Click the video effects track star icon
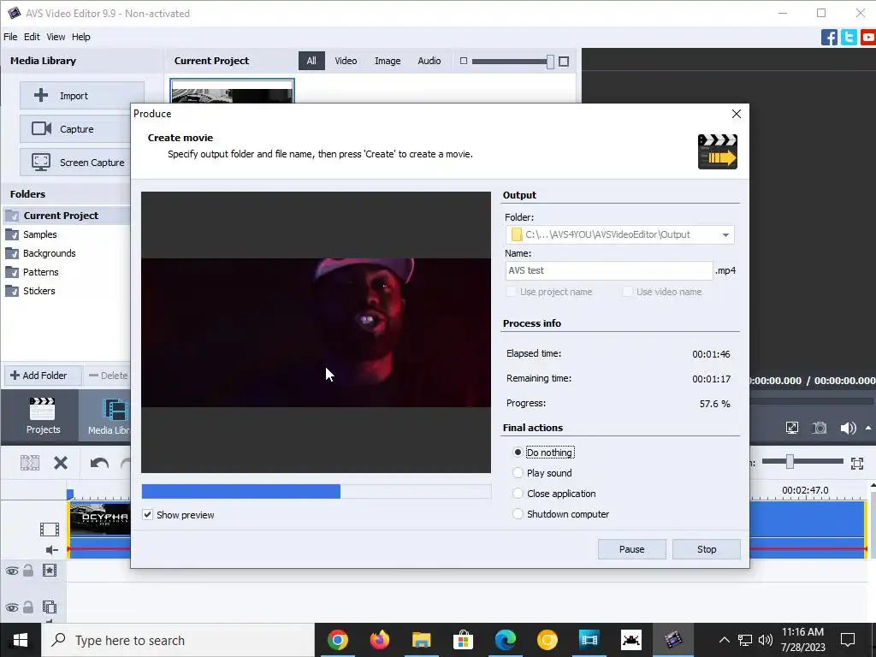Viewport: 876px width, 657px height. point(50,571)
